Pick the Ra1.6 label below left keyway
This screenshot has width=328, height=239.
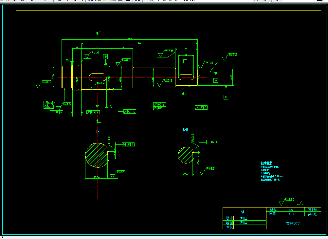click(x=101, y=83)
